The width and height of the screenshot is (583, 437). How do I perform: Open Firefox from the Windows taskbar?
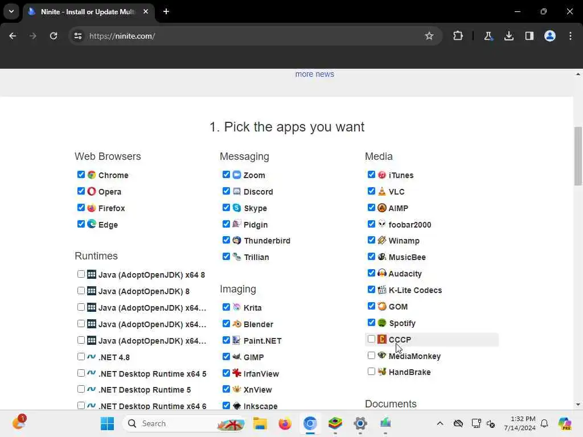coord(285,423)
